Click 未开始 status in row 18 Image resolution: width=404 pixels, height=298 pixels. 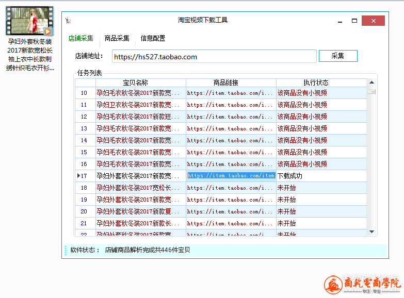pos(322,188)
